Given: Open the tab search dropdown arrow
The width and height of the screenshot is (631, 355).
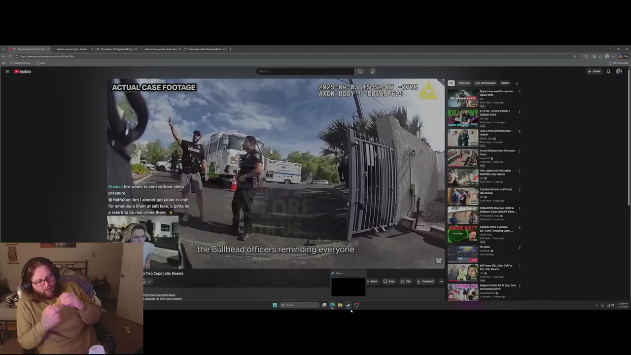Looking at the screenshot, I should [x=4, y=49].
